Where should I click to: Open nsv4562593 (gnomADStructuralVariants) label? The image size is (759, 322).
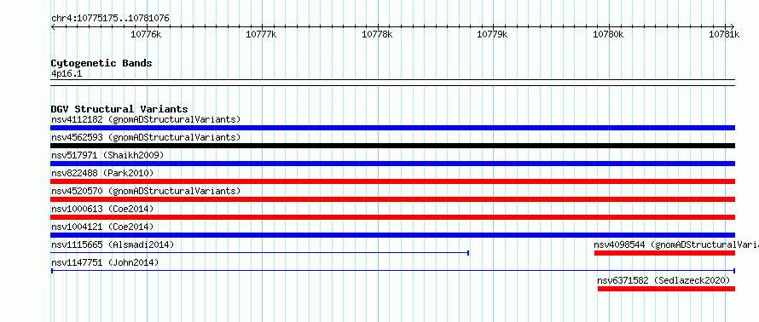click(146, 137)
